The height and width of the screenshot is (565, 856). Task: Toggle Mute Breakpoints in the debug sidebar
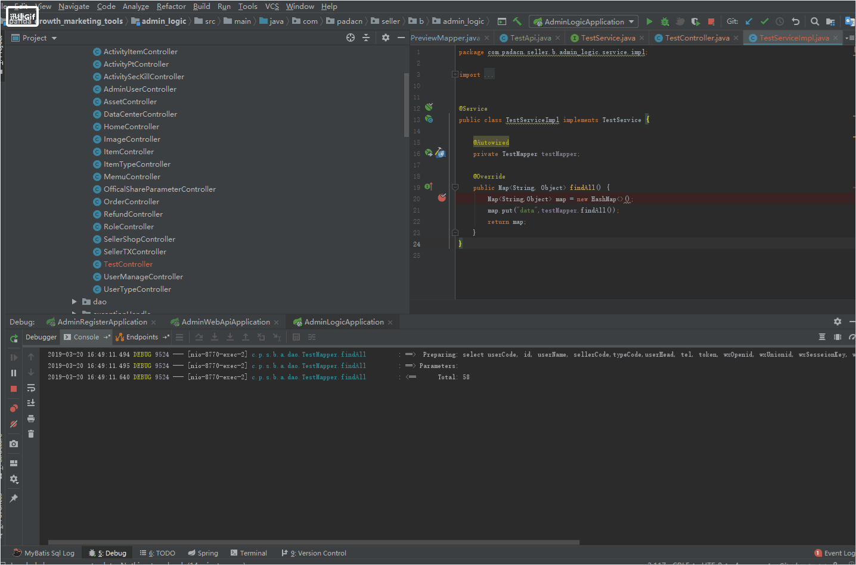point(14,424)
